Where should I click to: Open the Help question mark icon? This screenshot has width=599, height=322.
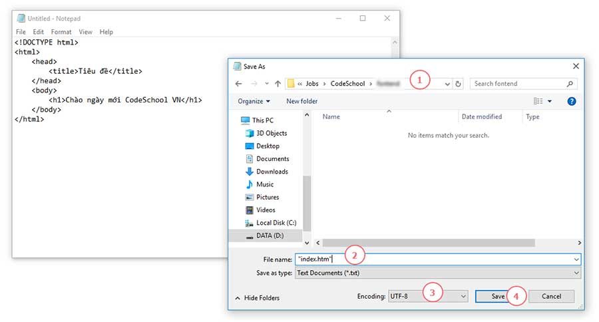[x=571, y=101]
